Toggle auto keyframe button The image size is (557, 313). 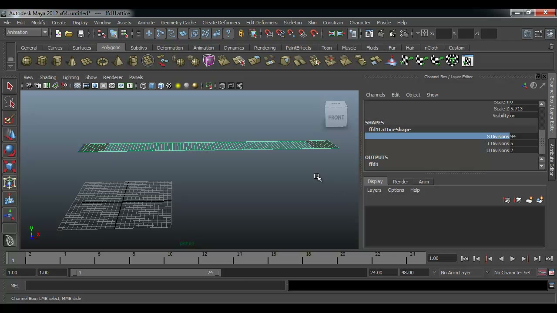pyautogui.click(x=542, y=273)
